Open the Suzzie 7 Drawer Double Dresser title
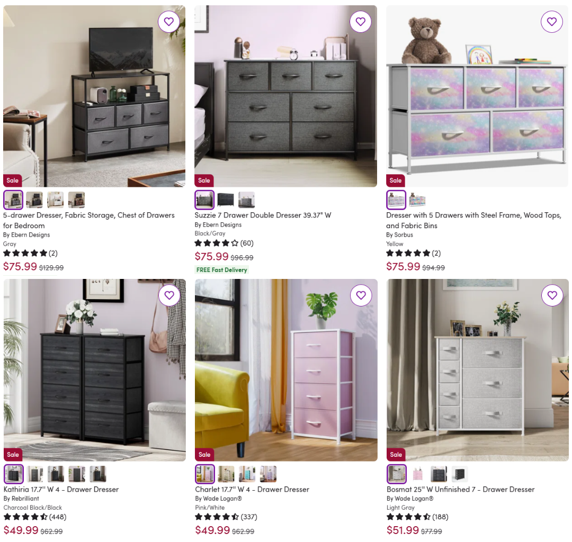 [x=263, y=215]
